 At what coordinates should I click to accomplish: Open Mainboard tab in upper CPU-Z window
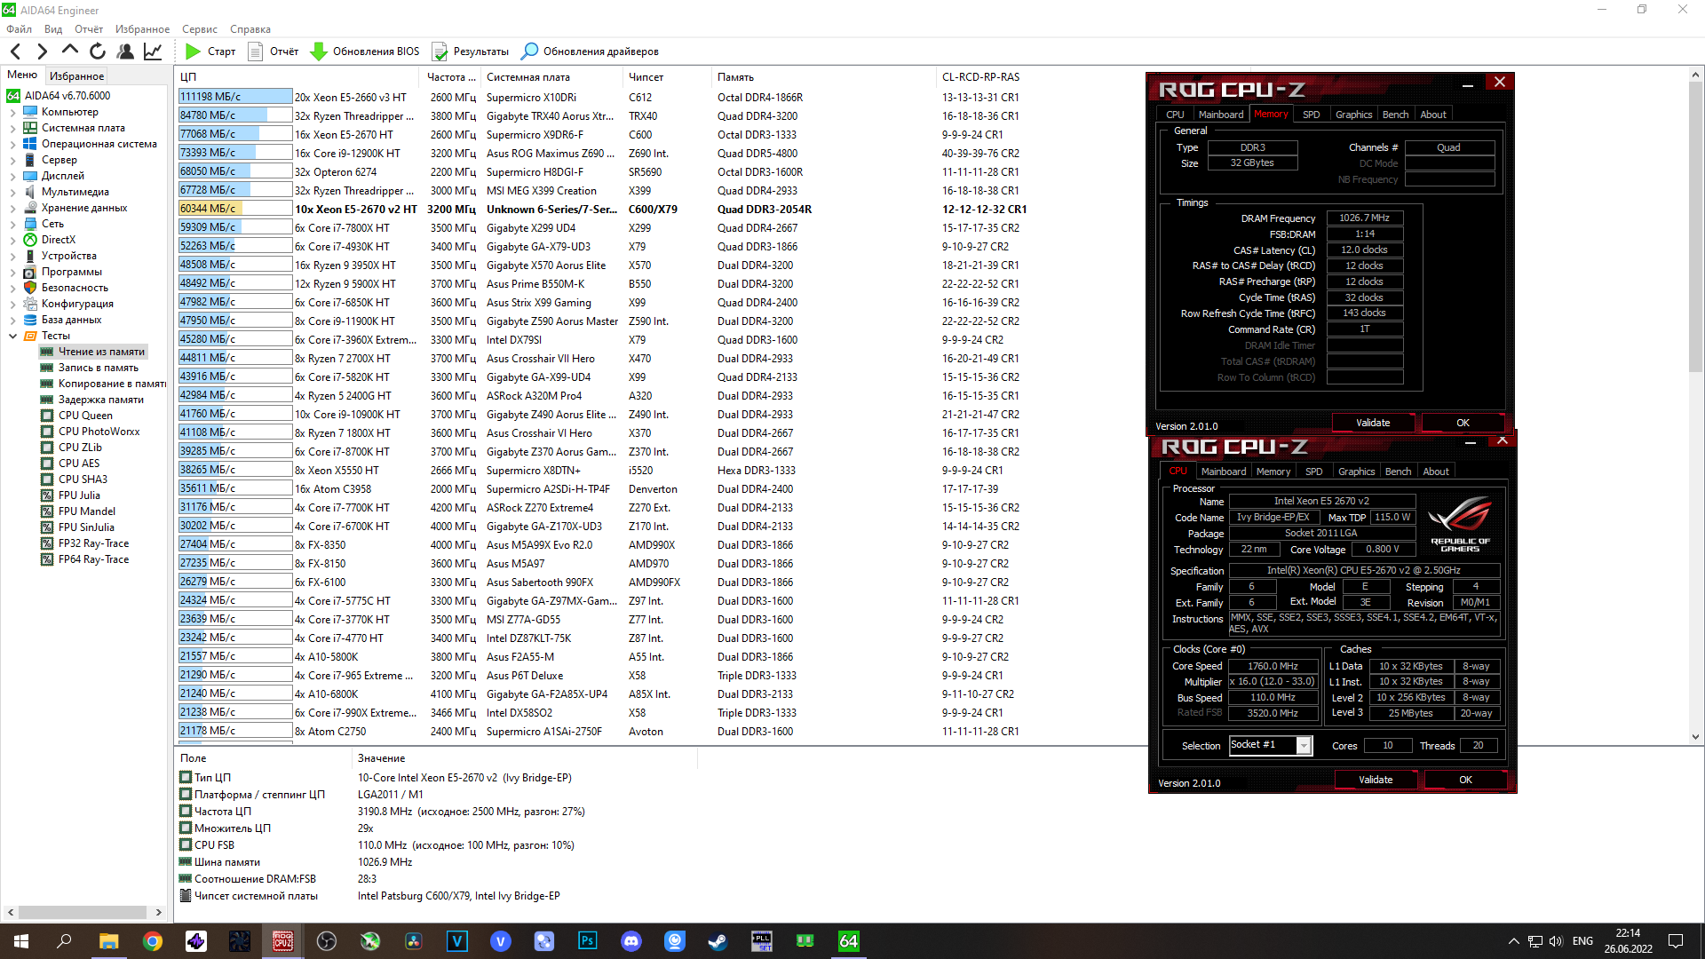(1221, 115)
